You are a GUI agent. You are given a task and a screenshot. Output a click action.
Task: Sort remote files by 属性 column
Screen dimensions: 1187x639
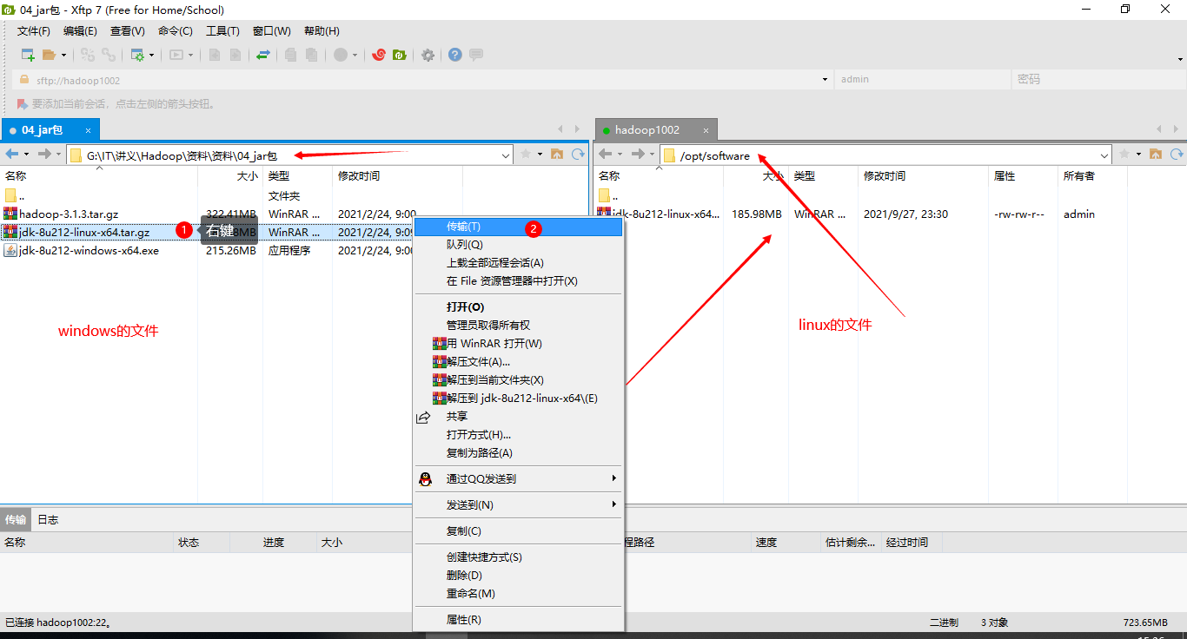(x=1023, y=176)
